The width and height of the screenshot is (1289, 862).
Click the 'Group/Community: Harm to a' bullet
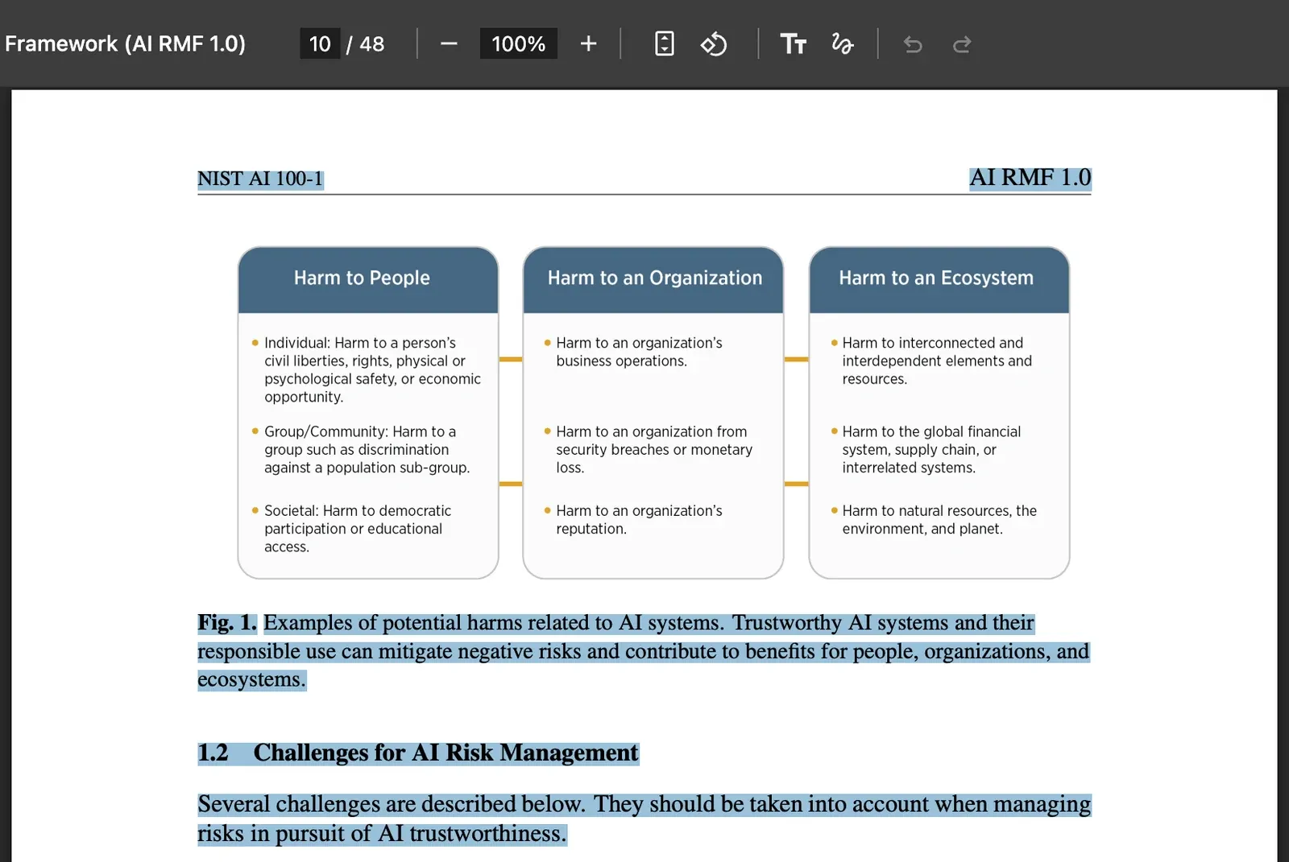[x=362, y=449]
